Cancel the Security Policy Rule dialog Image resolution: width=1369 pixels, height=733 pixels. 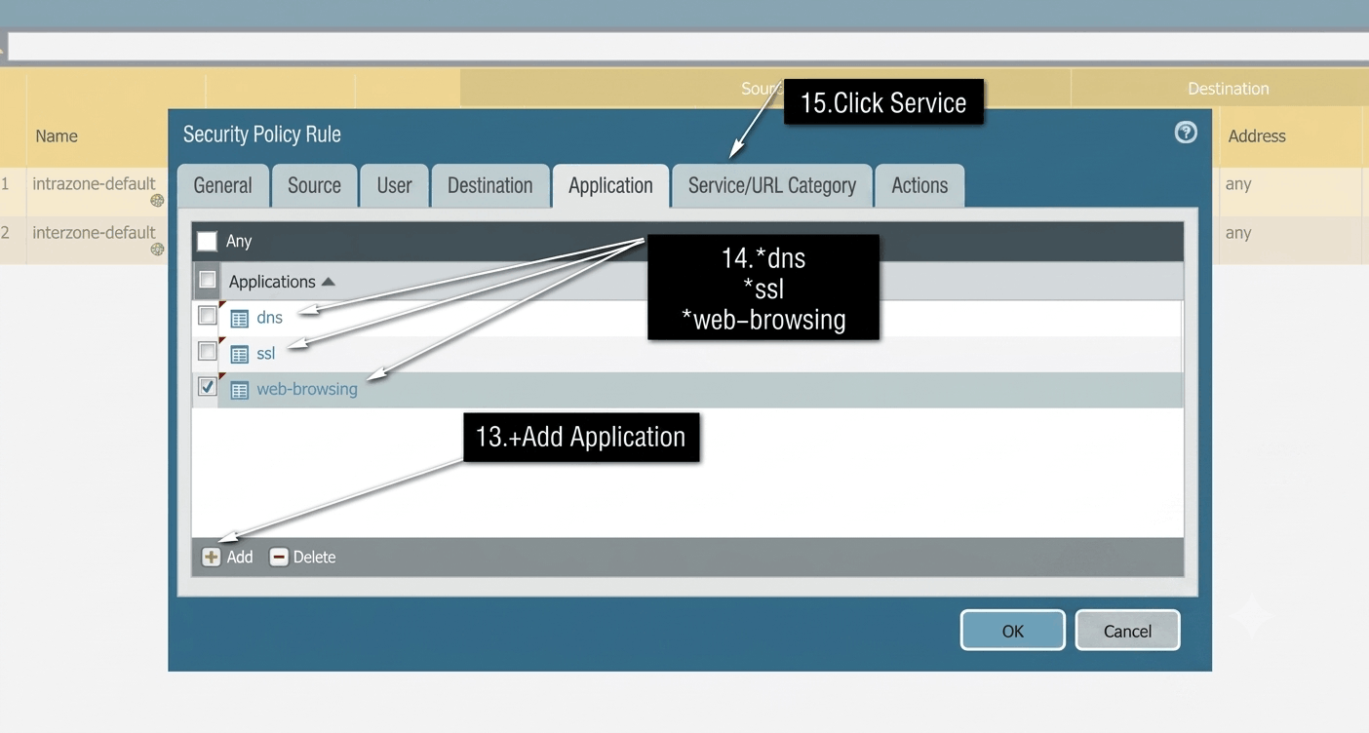point(1127,631)
